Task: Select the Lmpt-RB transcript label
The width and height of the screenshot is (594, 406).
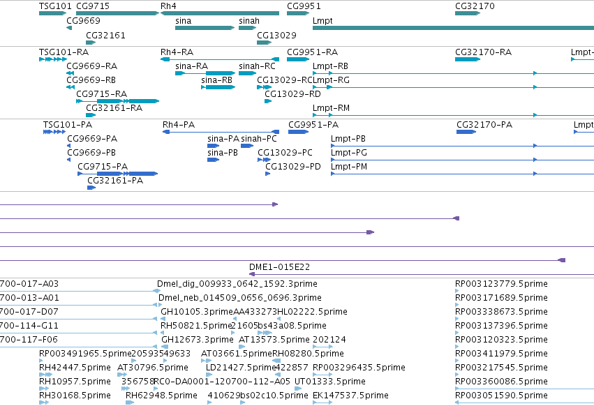Action: click(330, 66)
